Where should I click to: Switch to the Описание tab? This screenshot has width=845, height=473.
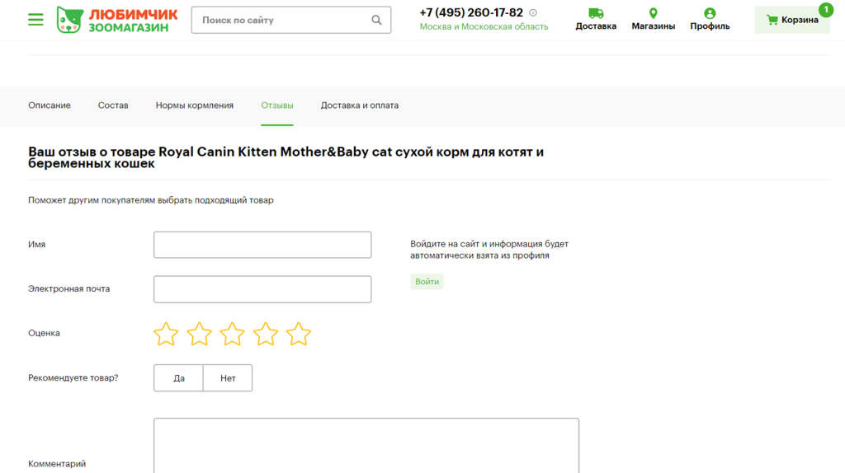point(50,105)
